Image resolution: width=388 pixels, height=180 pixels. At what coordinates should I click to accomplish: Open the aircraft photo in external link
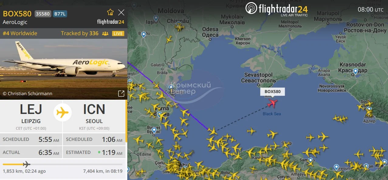[x=121, y=93]
